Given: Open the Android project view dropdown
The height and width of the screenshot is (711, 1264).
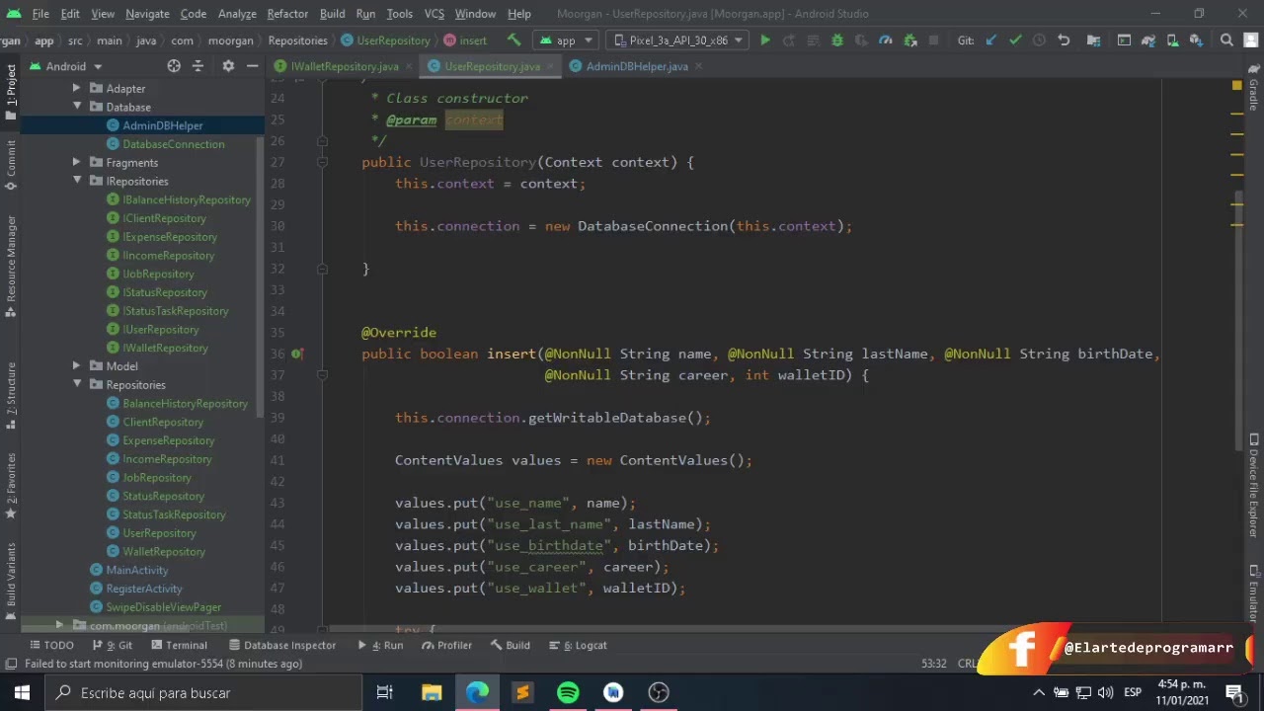Looking at the screenshot, I should click(65, 66).
